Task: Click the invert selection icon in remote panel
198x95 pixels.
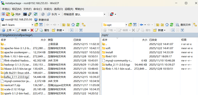Action: 182,30
